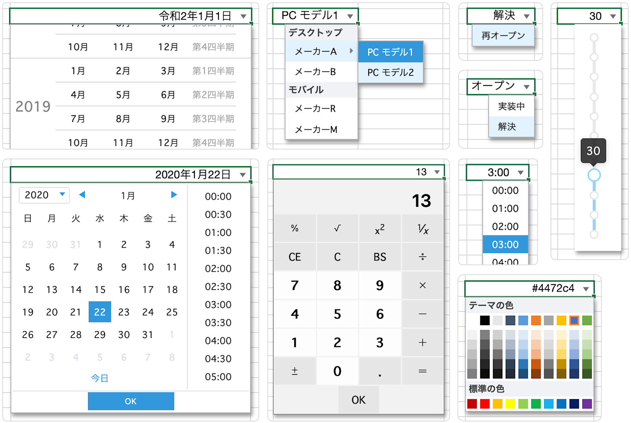Click the 7 key on calculator
This screenshot has height=423, width=631.
click(295, 285)
